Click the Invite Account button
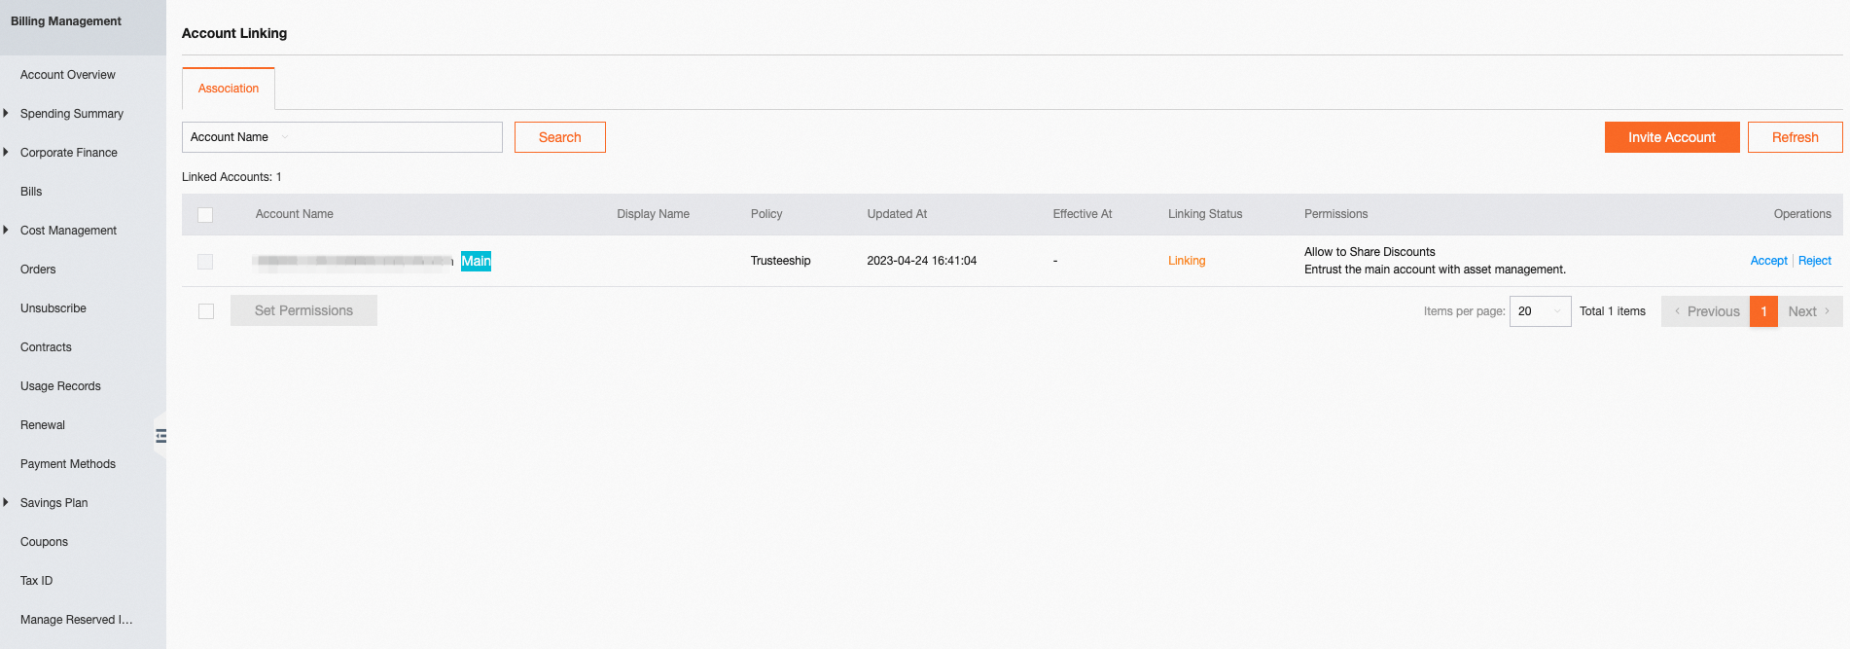Screen dimensions: 1850x649 [1672, 137]
